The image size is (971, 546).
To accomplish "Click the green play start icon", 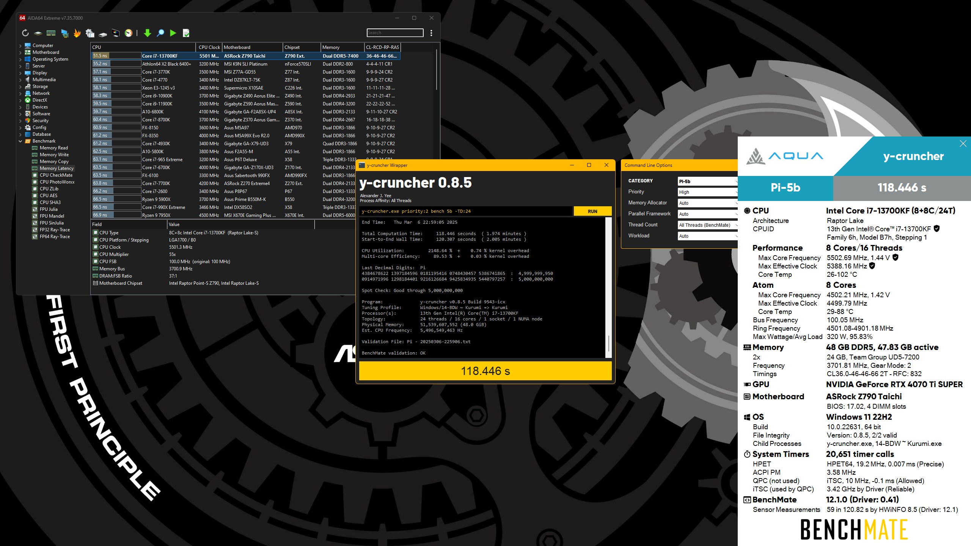I will 173,33.
